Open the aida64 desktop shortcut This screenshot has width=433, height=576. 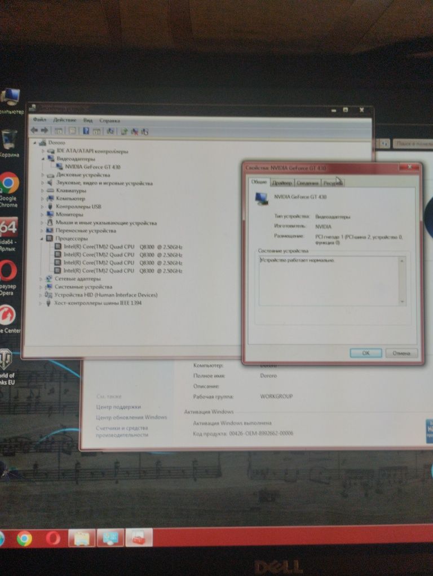(8, 235)
